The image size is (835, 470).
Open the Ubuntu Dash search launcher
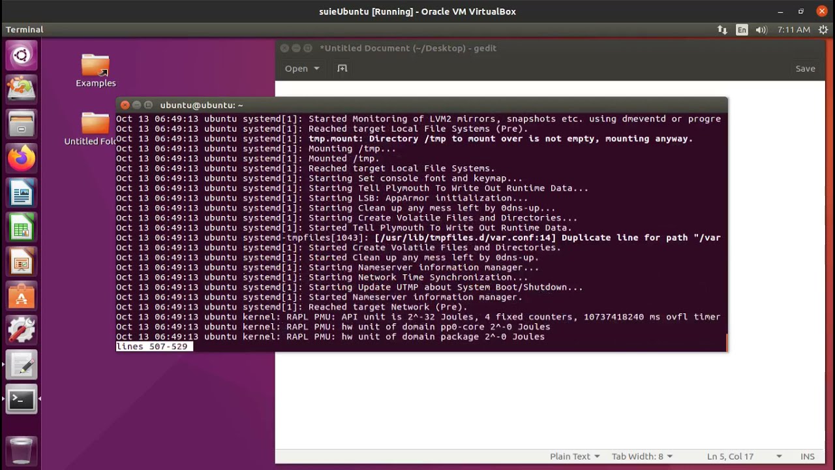[x=21, y=55]
